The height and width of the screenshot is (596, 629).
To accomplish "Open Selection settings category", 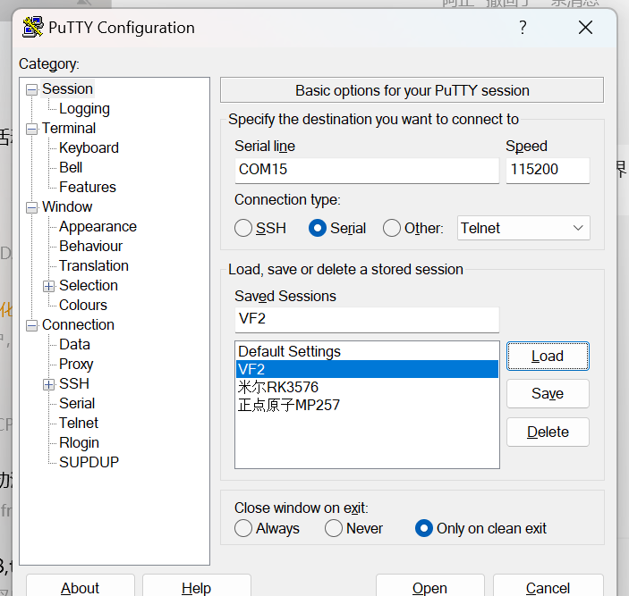I will pos(89,285).
